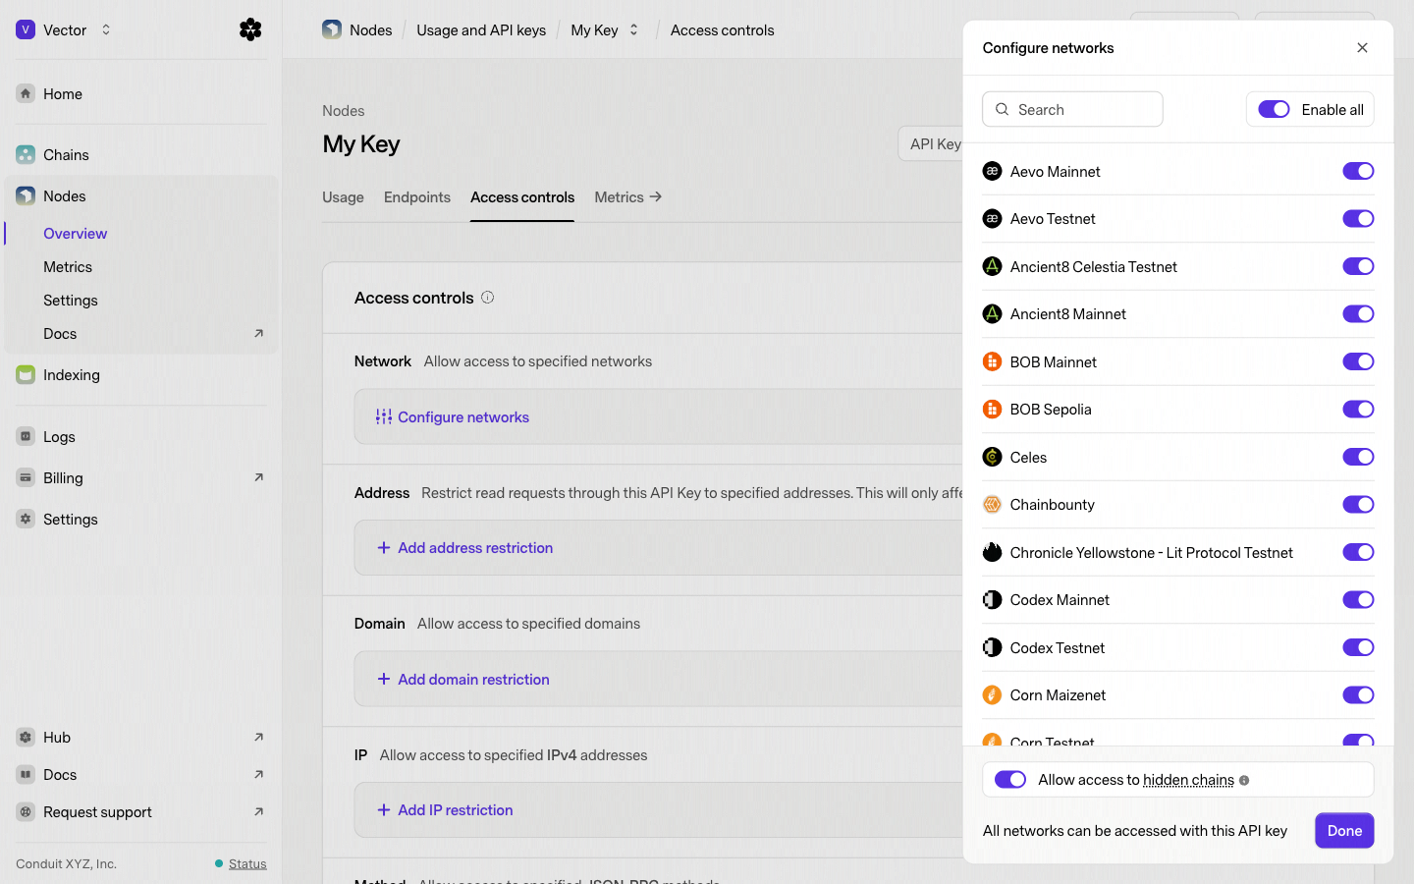Click the Vector workspace logo icon
Screen dimensions: 1414x884
26,29
